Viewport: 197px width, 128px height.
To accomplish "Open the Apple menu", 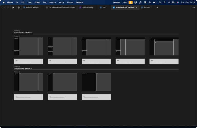I will tap(4, 2).
